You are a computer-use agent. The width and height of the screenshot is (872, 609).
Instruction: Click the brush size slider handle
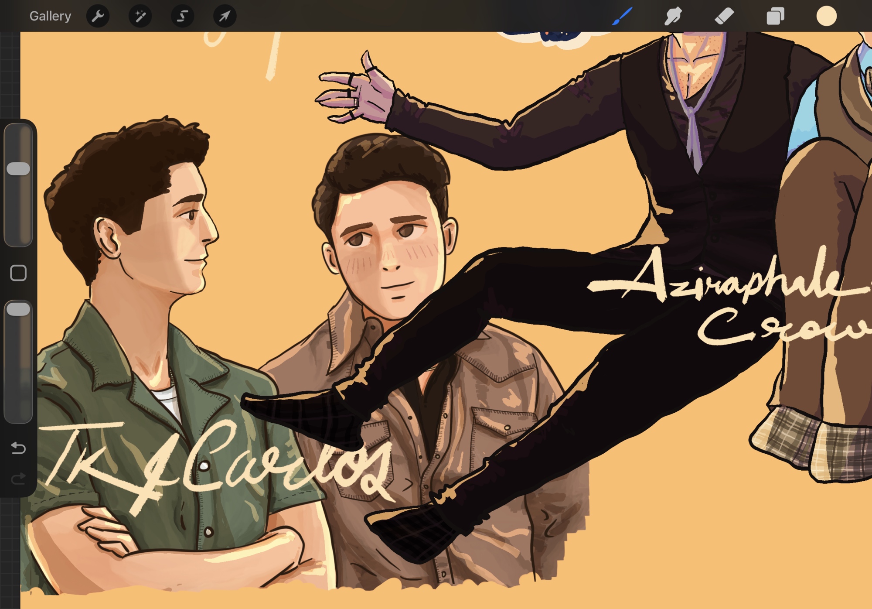point(18,169)
